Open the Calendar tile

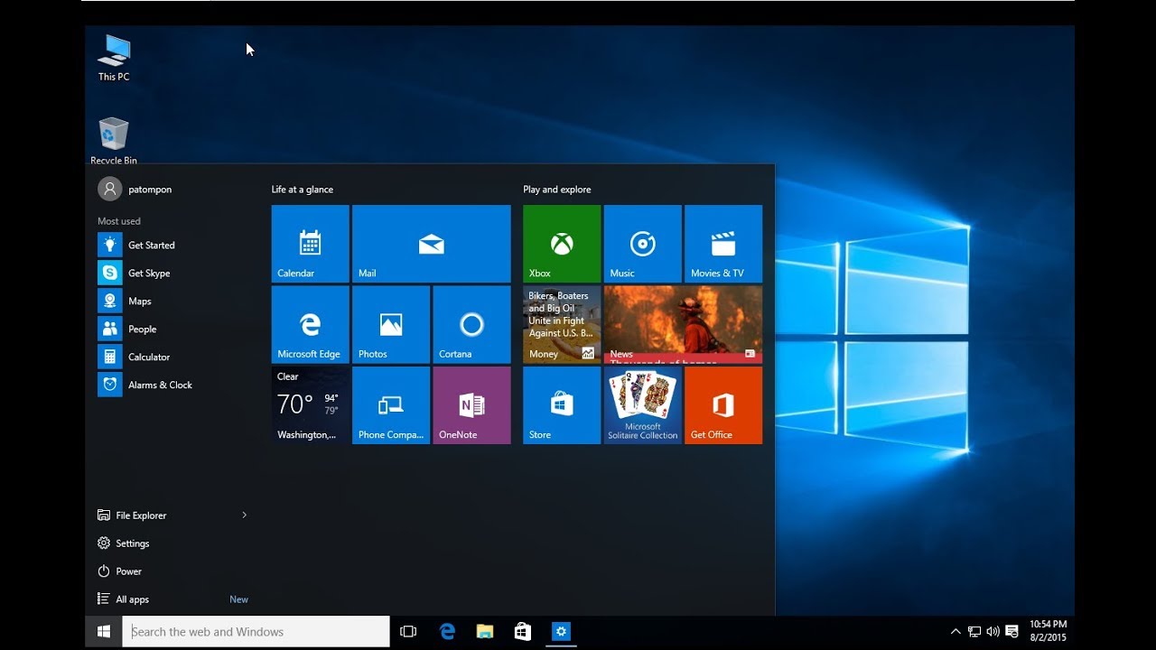(310, 244)
